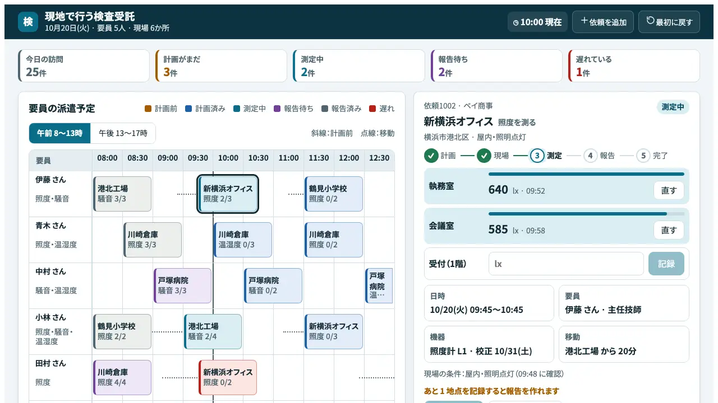This screenshot has width=718, height=403.
Task: Click the 記録 button for 受付
Action: 666,264
